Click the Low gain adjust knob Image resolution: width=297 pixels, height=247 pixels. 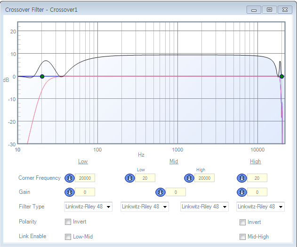[70, 192]
